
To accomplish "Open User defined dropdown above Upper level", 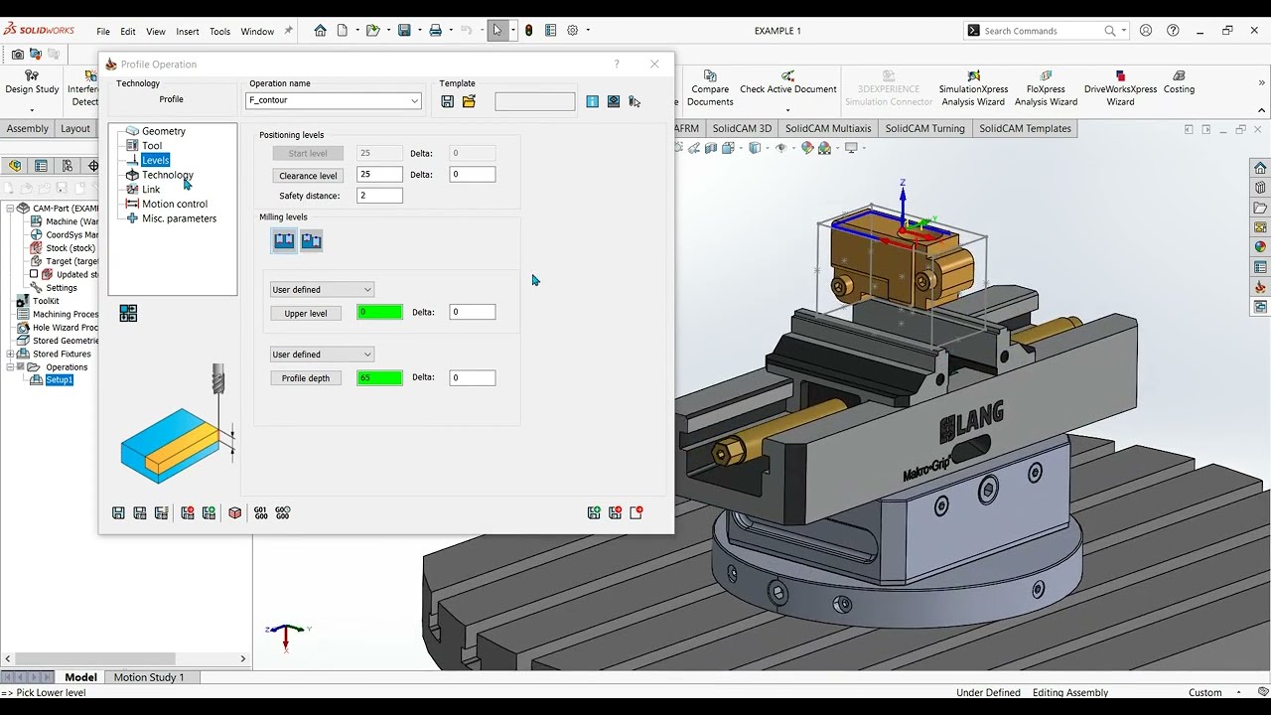I will click(322, 289).
